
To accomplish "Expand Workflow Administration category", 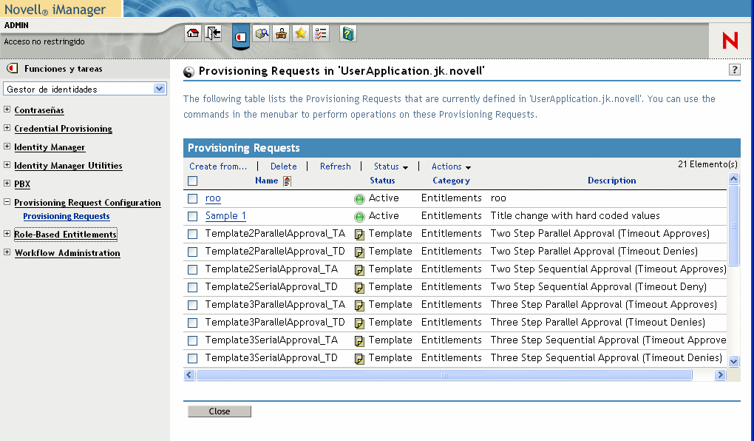I will 7,252.
